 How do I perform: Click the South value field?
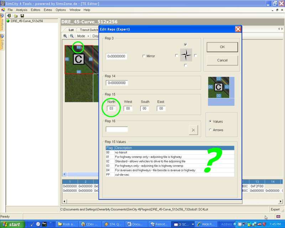145,109
